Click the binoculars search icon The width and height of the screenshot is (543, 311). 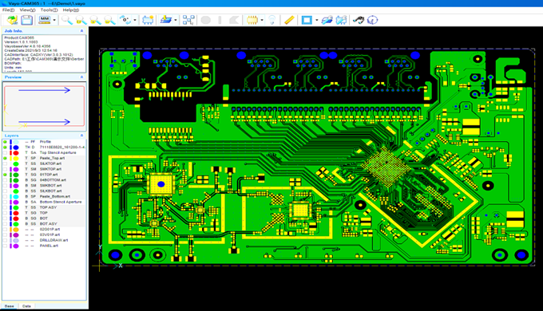(359, 20)
